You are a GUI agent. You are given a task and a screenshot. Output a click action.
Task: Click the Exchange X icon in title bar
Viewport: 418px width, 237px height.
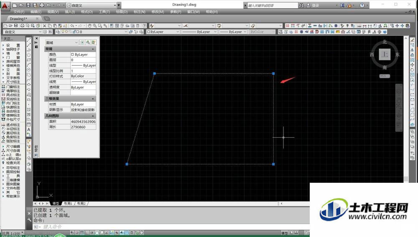342,5
